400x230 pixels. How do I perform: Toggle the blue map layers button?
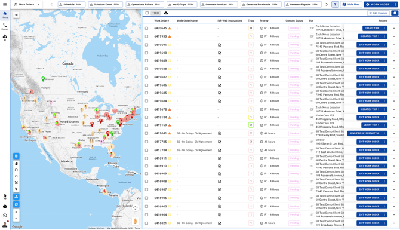coord(16,204)
